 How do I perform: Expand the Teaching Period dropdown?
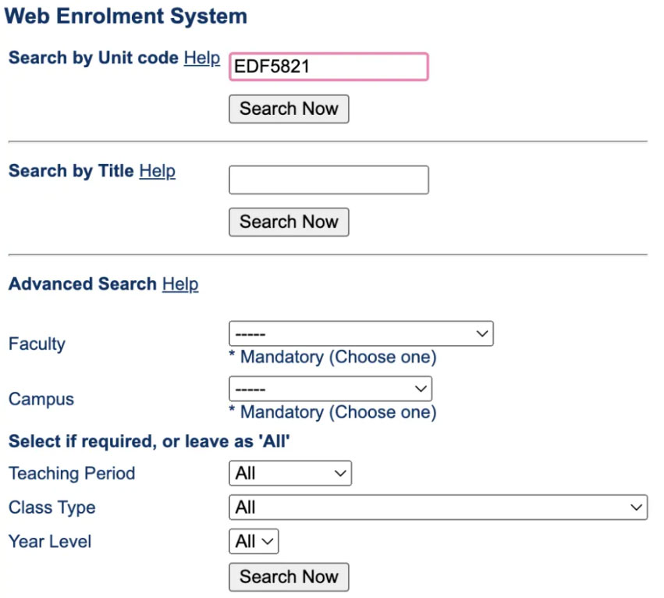pyautogui.click(x=289, y=473)
